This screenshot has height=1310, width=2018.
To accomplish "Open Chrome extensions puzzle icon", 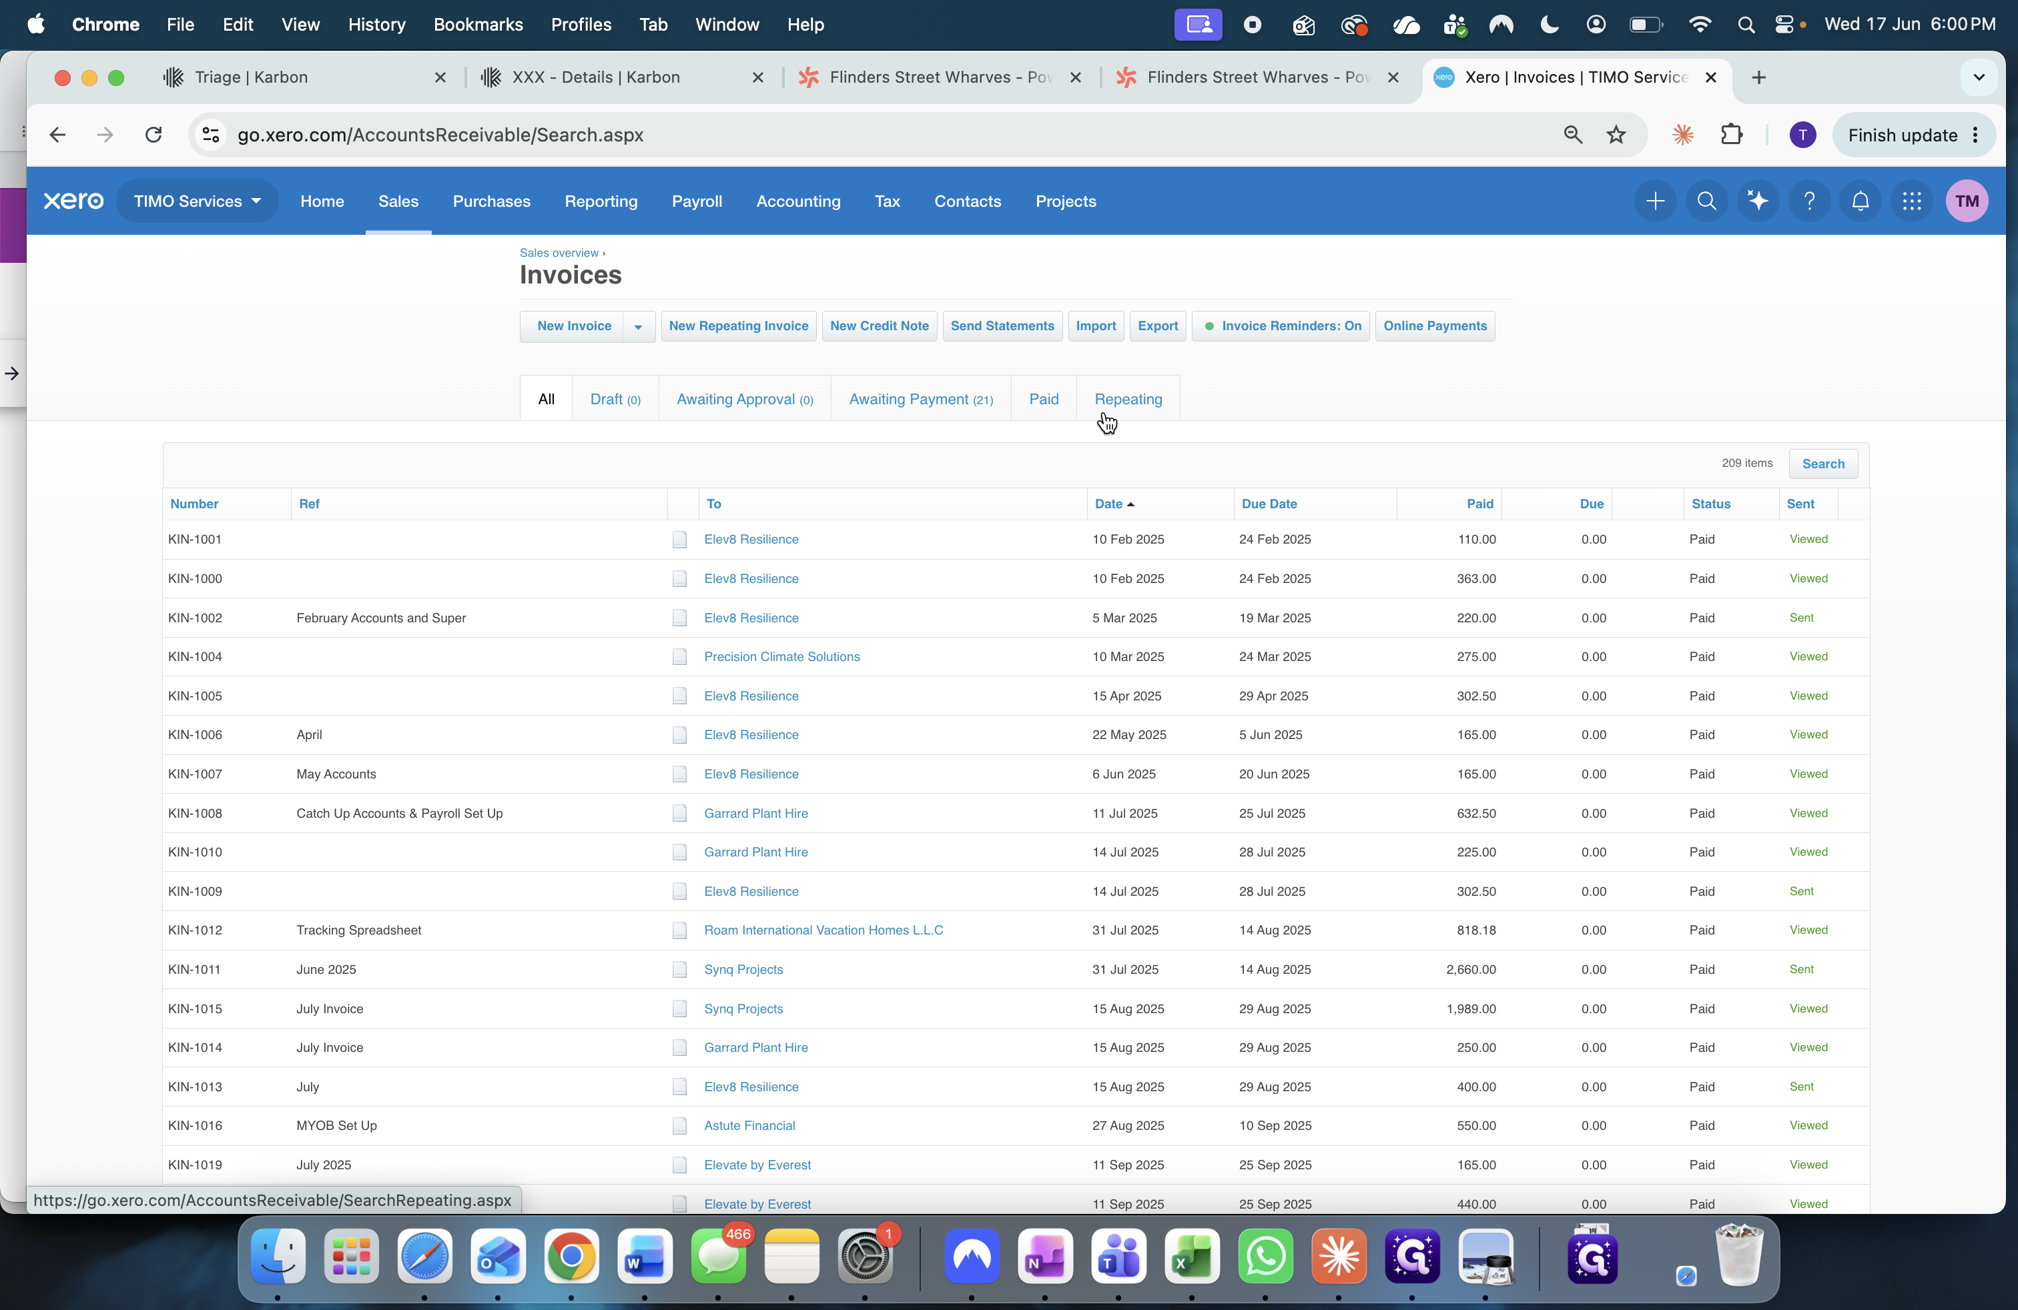I will (x=1732, y=135).
